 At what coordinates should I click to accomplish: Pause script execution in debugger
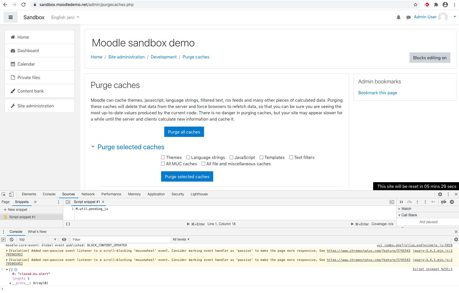coord(401,202)
